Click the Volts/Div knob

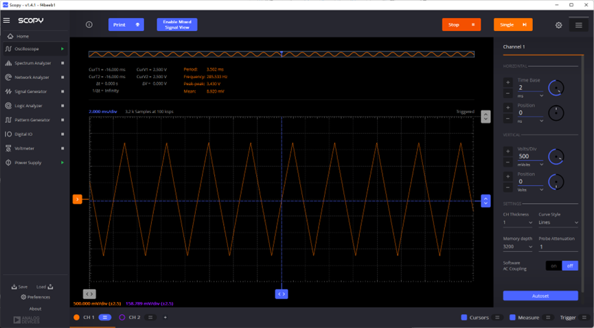(556, 156)
